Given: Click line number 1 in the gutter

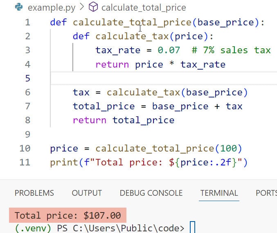Looking at the screenshot, I should [x=27, y=23].
